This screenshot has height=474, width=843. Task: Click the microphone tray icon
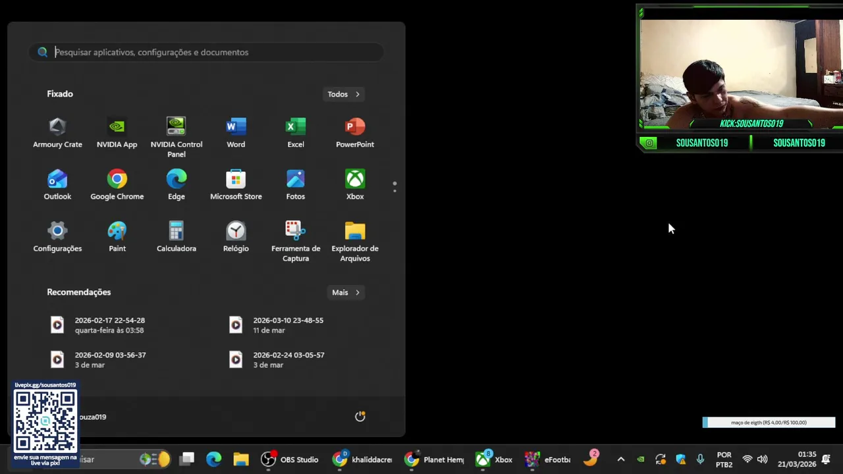(700, 460)
